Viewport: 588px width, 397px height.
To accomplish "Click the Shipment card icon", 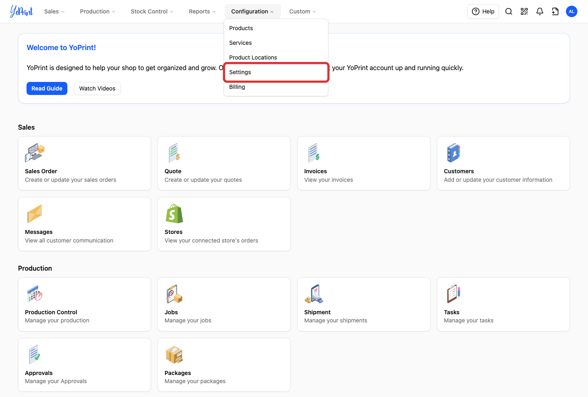I will pos(314,294).
